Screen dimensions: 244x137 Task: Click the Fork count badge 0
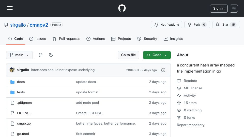204,25
